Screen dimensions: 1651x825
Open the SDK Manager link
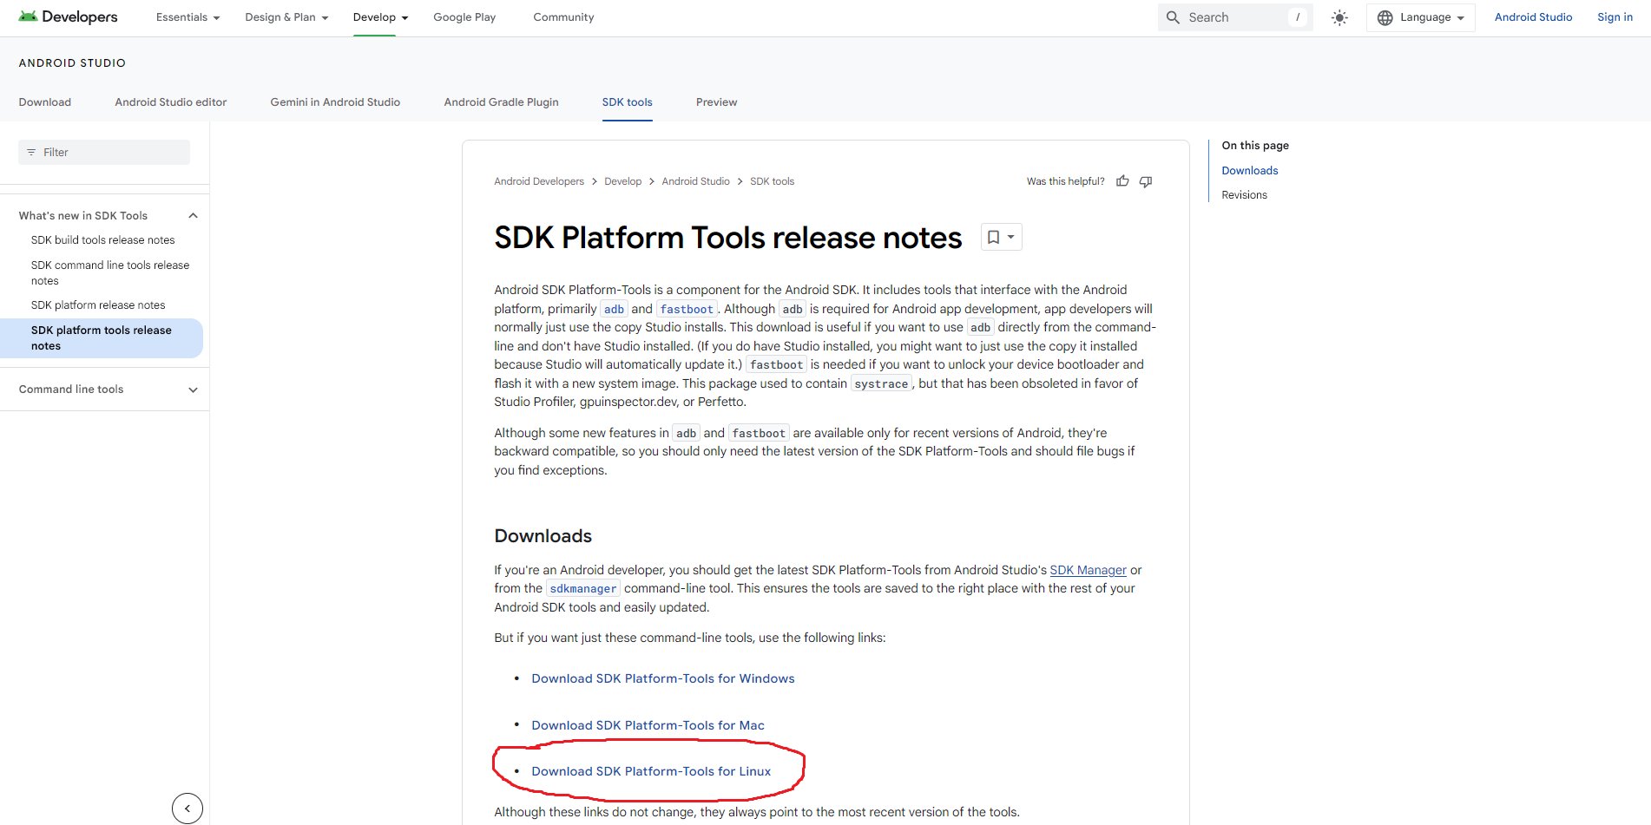click(1088, 570)
